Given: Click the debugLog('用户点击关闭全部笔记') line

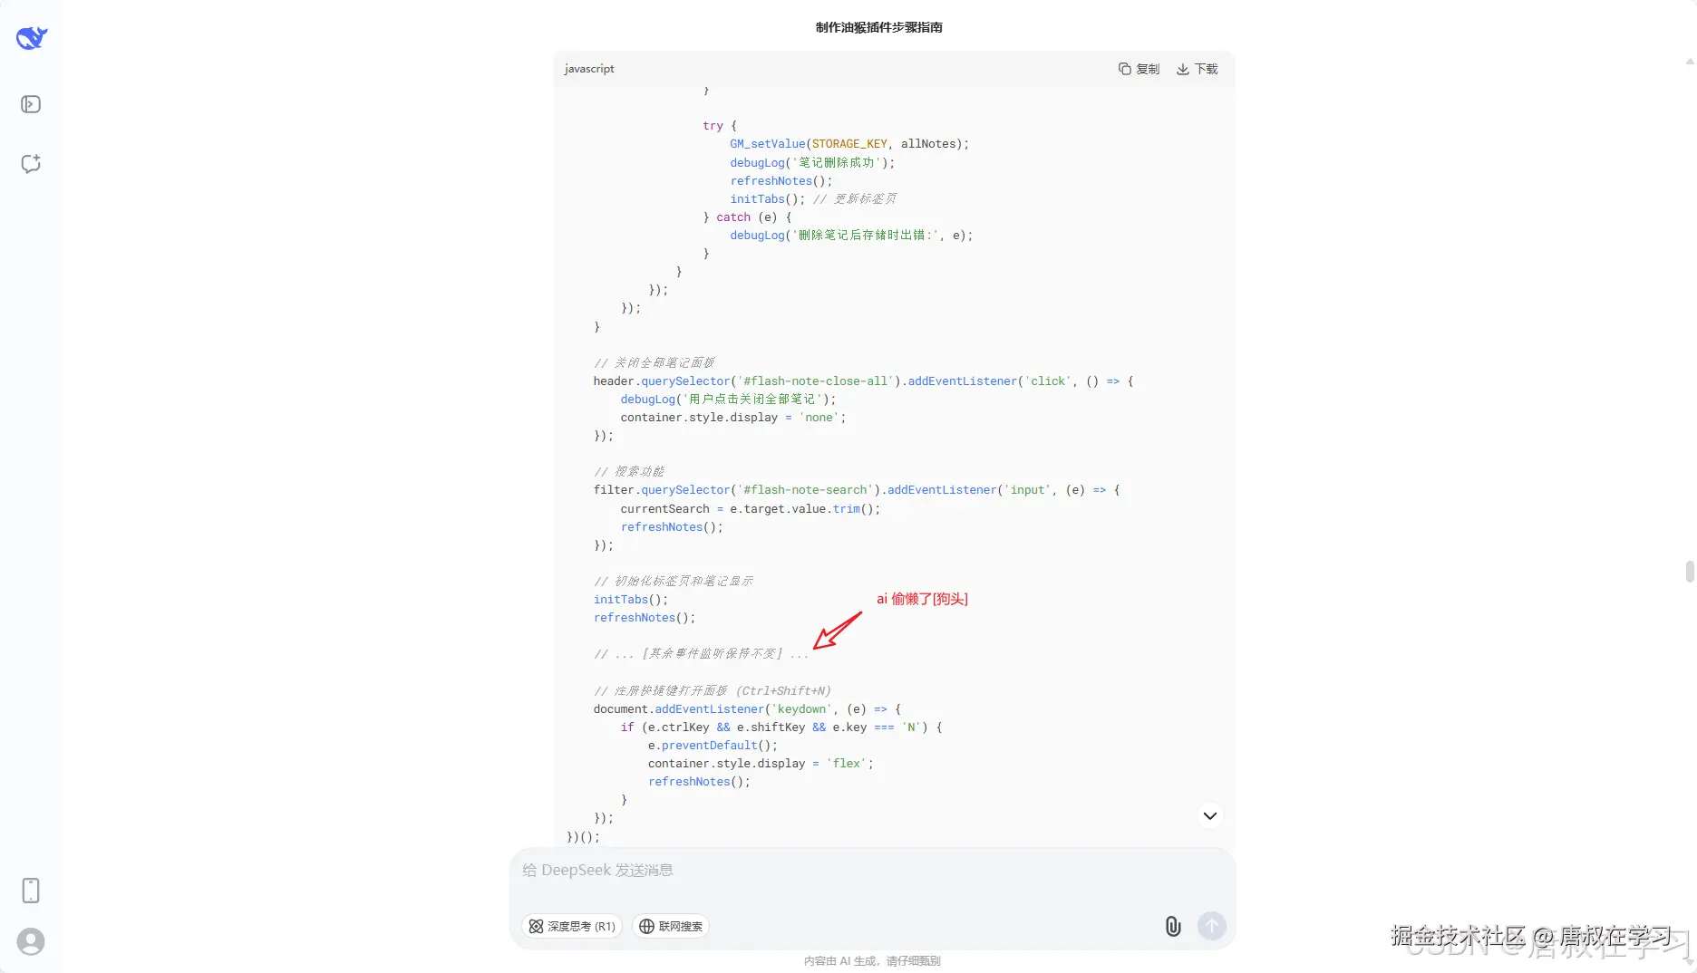Looking at the screenshot, I should (x=729, y=400).
